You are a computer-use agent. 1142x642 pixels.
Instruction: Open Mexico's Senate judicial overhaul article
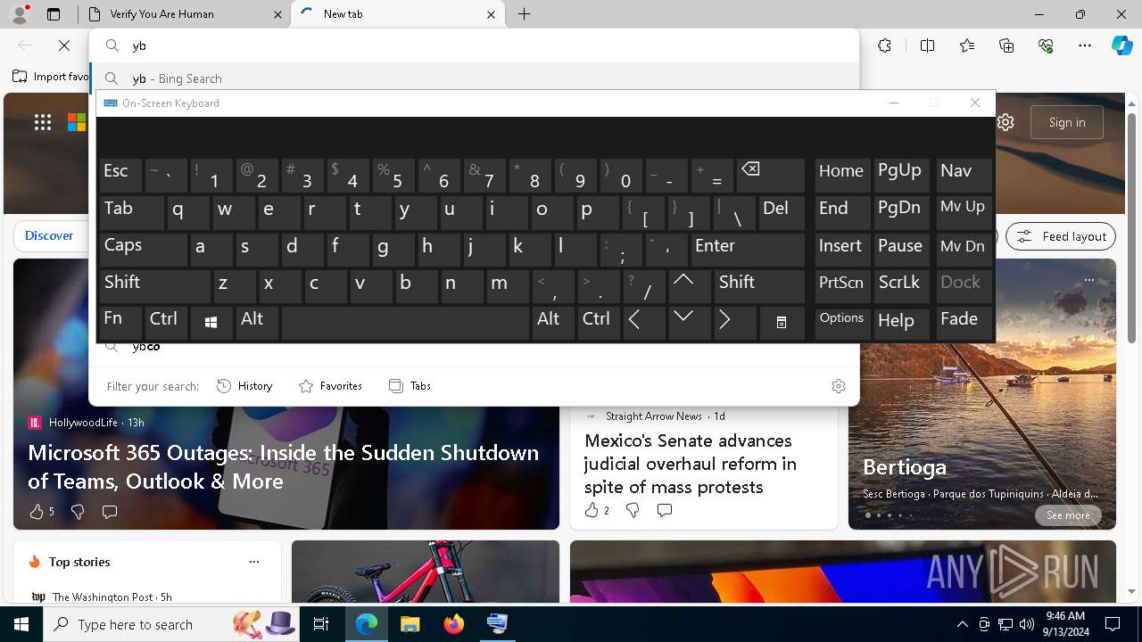click(x=691, y=464)
